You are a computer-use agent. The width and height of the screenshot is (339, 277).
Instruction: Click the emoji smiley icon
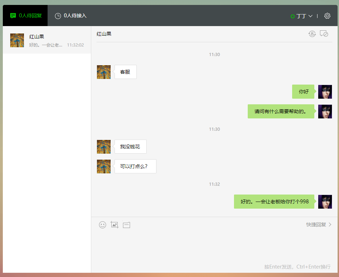tap(103, 225)
